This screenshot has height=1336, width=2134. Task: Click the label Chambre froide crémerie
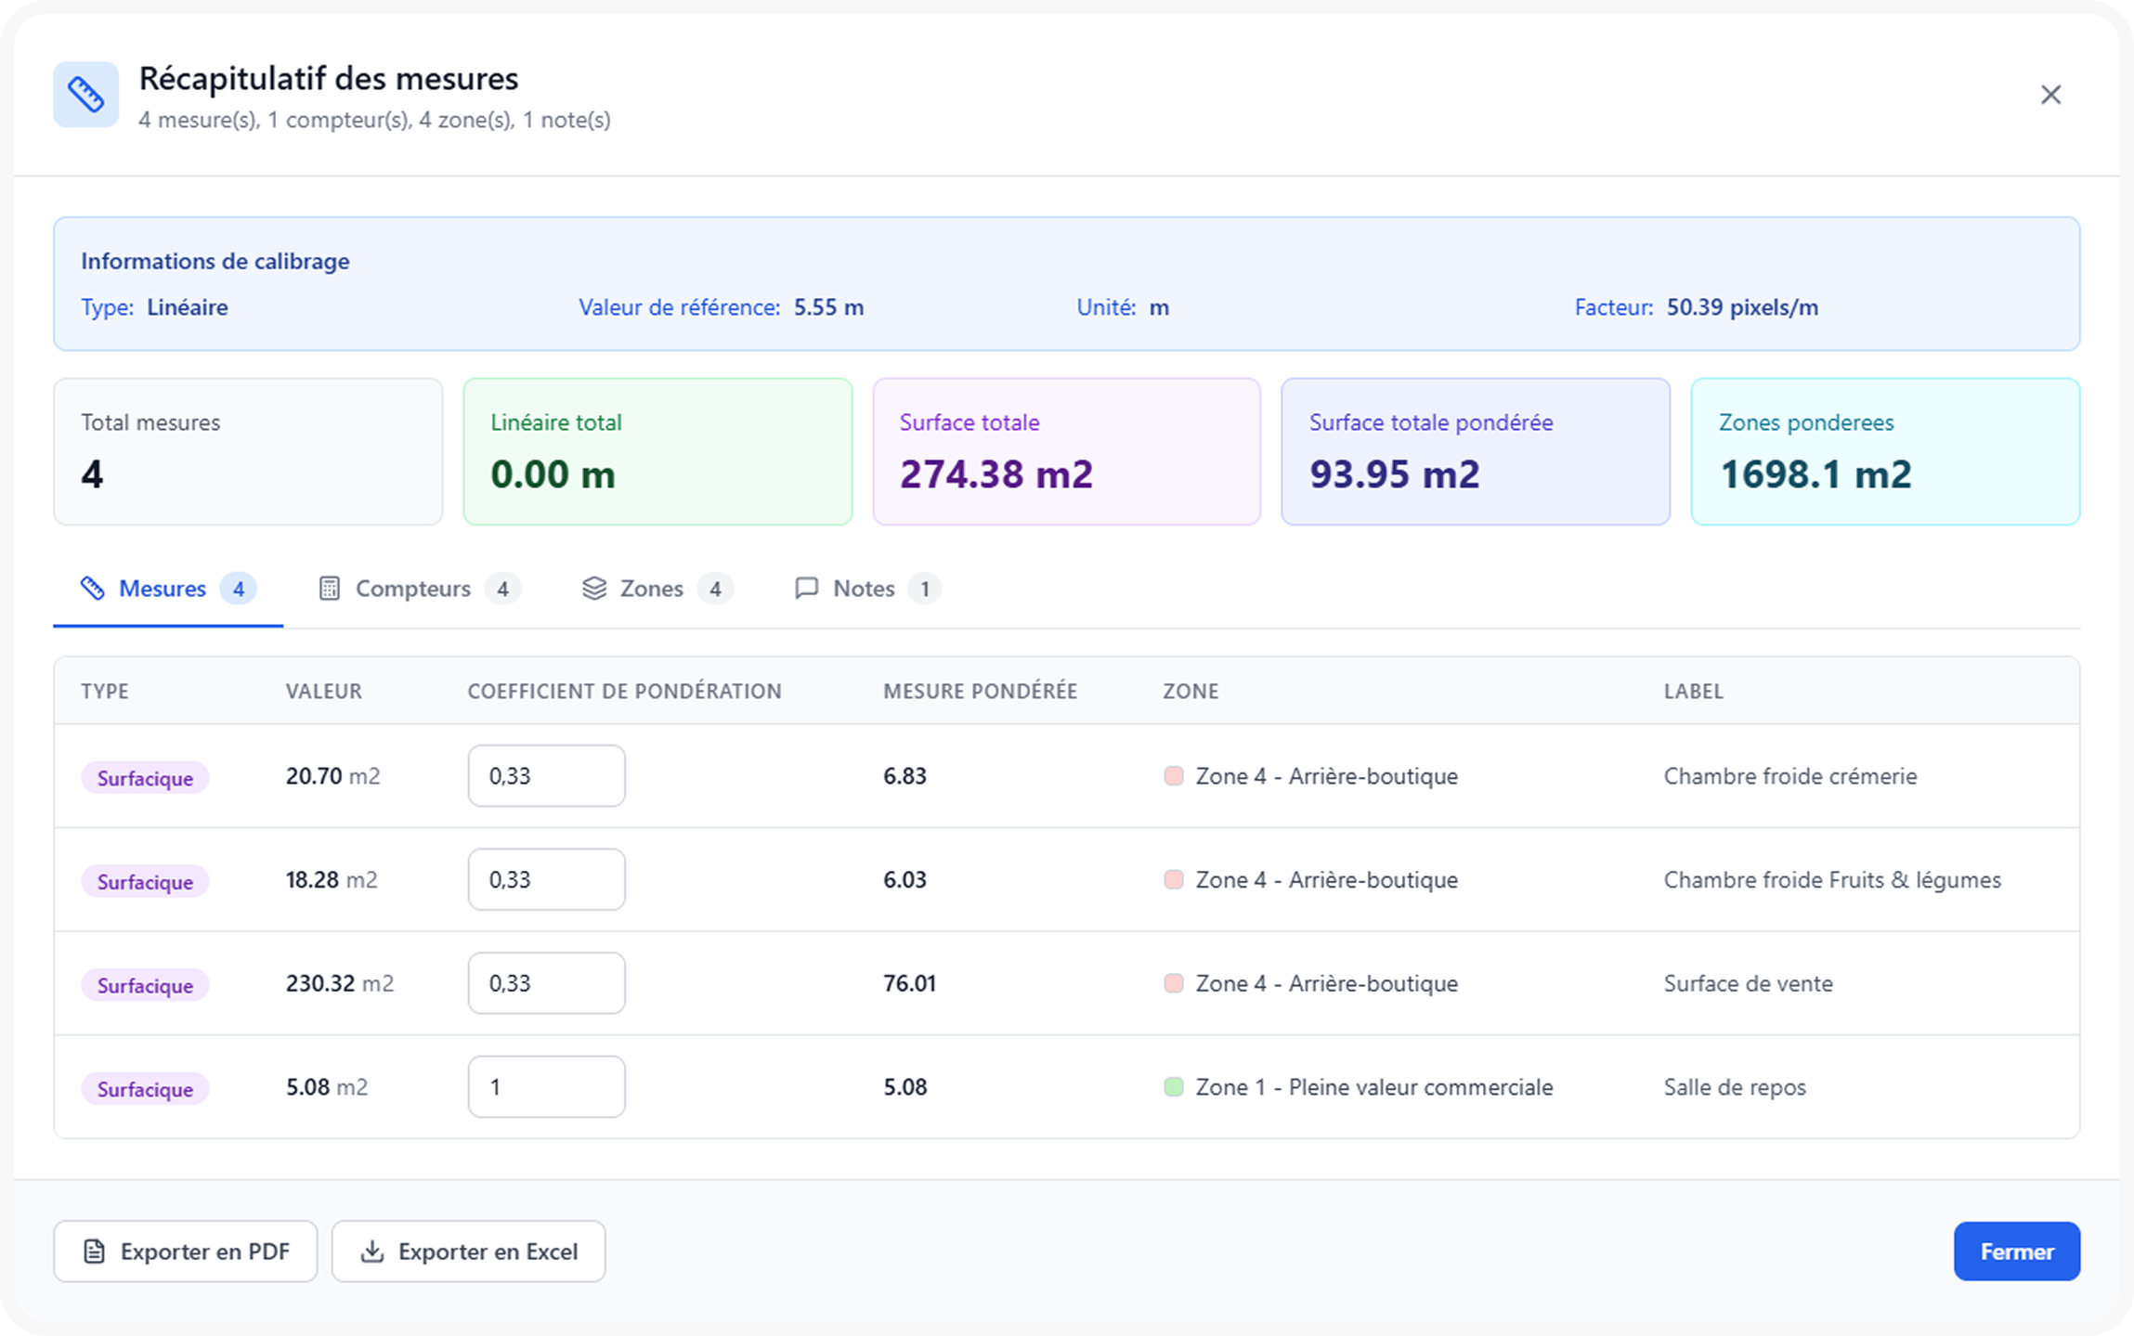1790,776
